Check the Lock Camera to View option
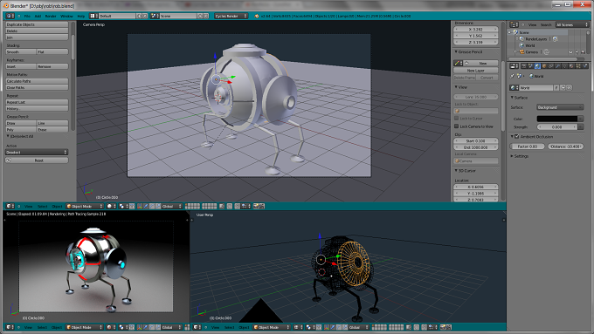 pyautogui.click(x=457, y=126)
